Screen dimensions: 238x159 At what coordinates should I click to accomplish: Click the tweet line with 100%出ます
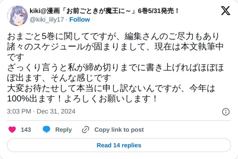tap(82, 99)
